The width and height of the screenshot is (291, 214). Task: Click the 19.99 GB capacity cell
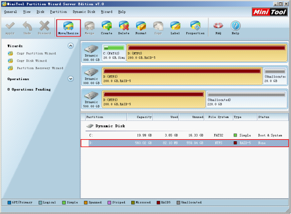144,135
